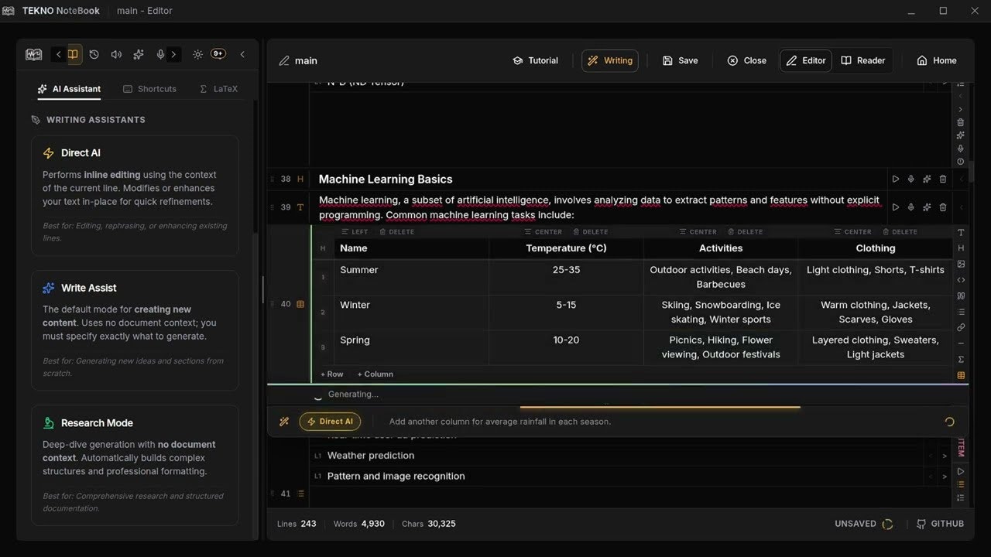Toggle Writing mode
Viewport: 991px width, 557px height.
610,60
